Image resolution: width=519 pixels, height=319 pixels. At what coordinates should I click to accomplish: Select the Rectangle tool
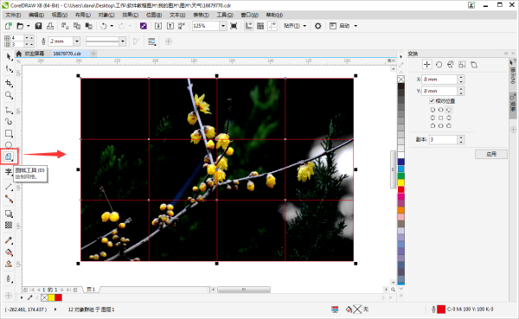tap(9, 133)
